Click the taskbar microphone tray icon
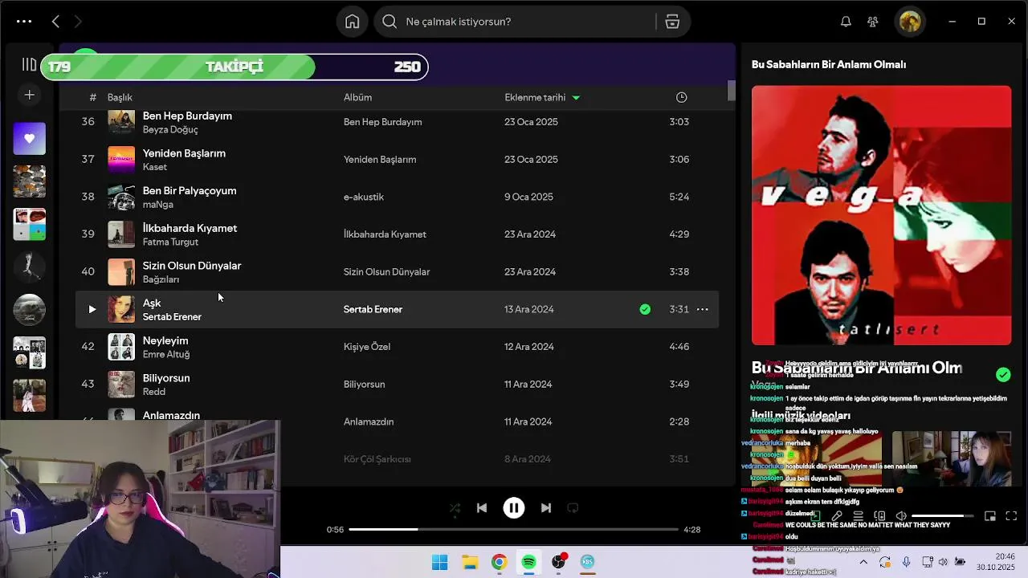The width and height of the screenshot is (1028, 578). (906, 562)
